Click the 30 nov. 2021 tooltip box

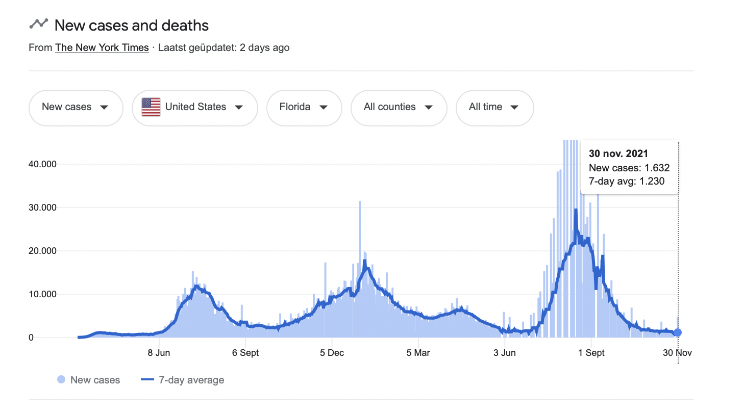630,167
